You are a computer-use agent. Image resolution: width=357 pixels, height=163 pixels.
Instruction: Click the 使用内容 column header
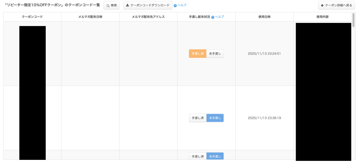pyautogui.click(x=322, y=17)
